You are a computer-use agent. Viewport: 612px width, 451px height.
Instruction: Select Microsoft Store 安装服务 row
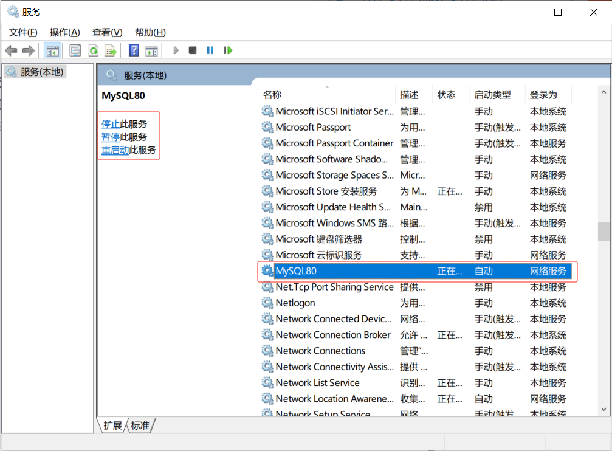coord(416,191)
